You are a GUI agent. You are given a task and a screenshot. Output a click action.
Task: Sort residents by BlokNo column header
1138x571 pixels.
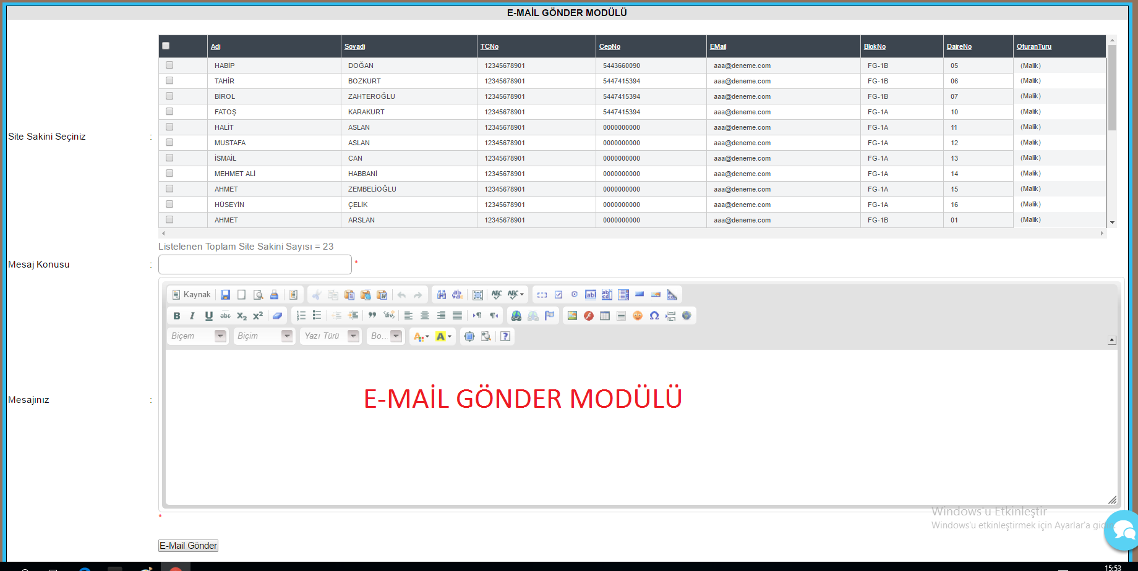[875, 46]
